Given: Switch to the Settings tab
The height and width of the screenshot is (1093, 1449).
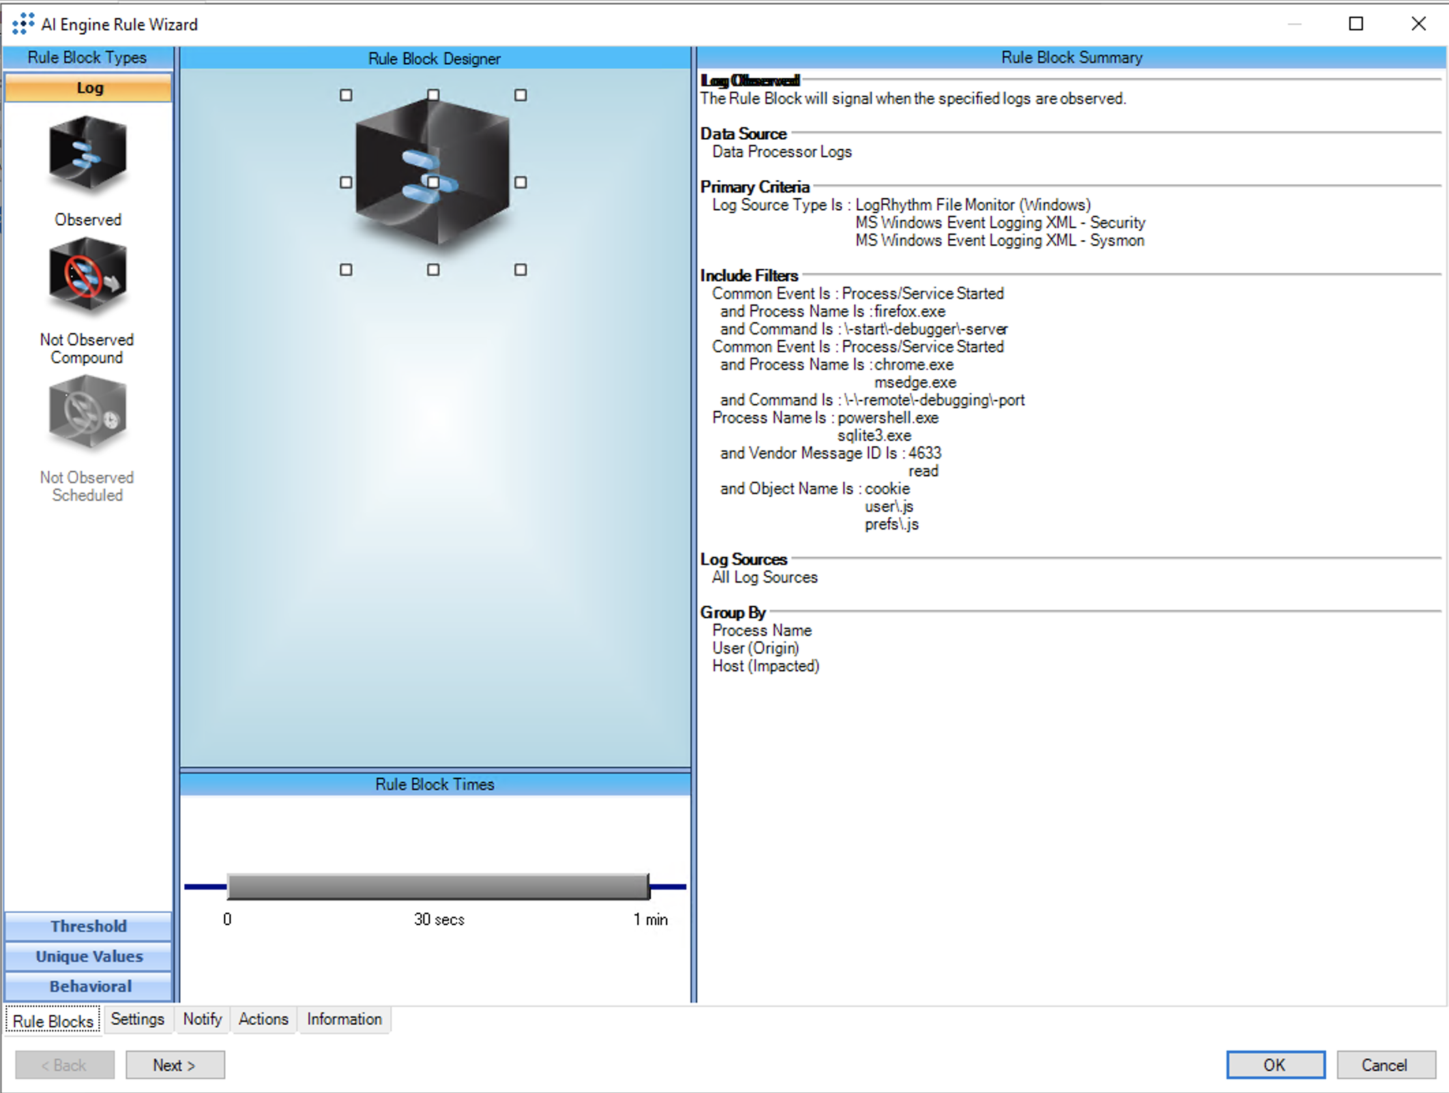Looking at the screenshot, I should pyautogui.click(x=137, y=1019).
